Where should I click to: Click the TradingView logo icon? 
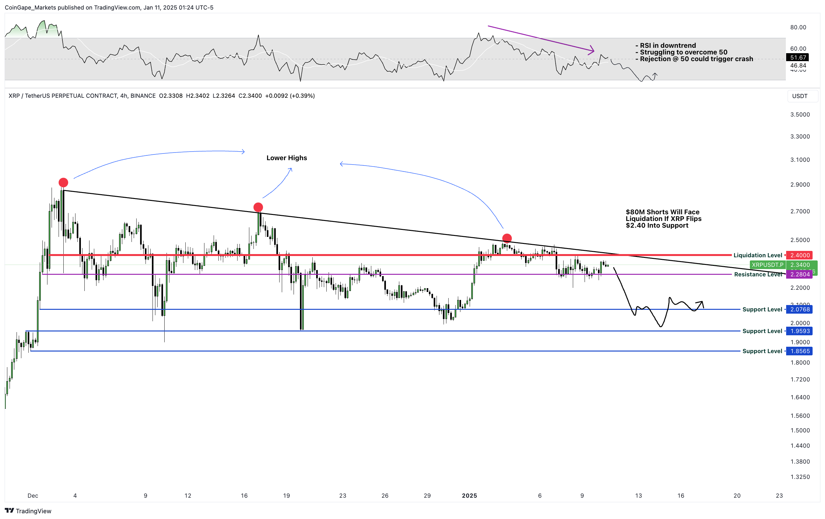click(x=9, y=510)
